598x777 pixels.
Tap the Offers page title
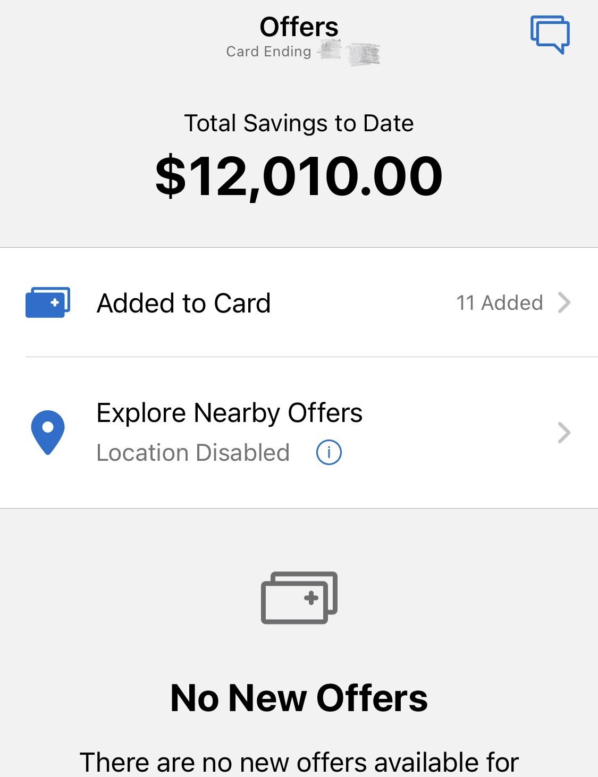coord(299,27)
